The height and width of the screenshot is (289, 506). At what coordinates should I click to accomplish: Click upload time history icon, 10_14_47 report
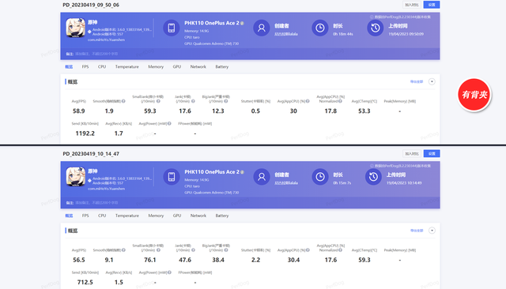pyautogui.click(x=373, y=177)
